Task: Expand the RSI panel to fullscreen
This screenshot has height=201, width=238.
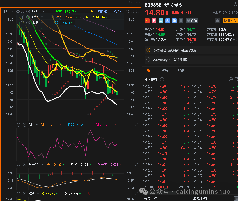Action: tap(137, 125)
